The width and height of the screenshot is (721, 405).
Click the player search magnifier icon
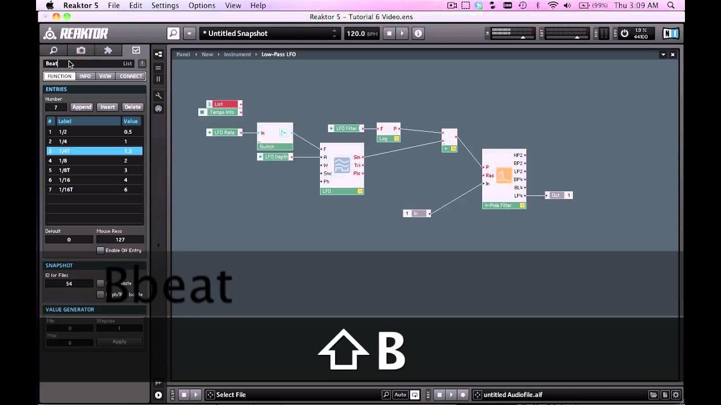coord(386,395)
